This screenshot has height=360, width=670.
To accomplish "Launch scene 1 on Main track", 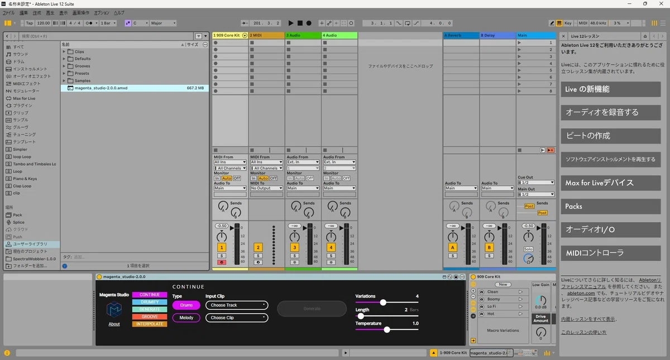I will (520, 42).
